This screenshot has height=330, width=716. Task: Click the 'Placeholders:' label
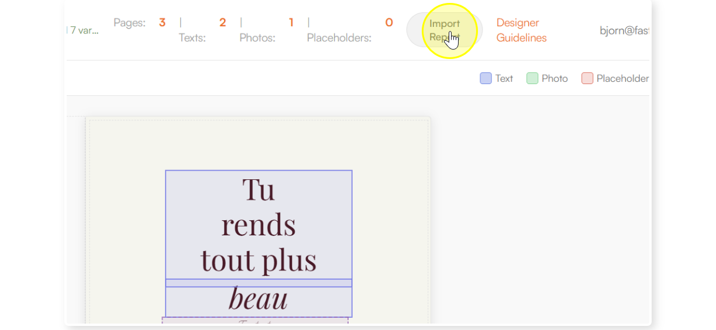(339, 38)
